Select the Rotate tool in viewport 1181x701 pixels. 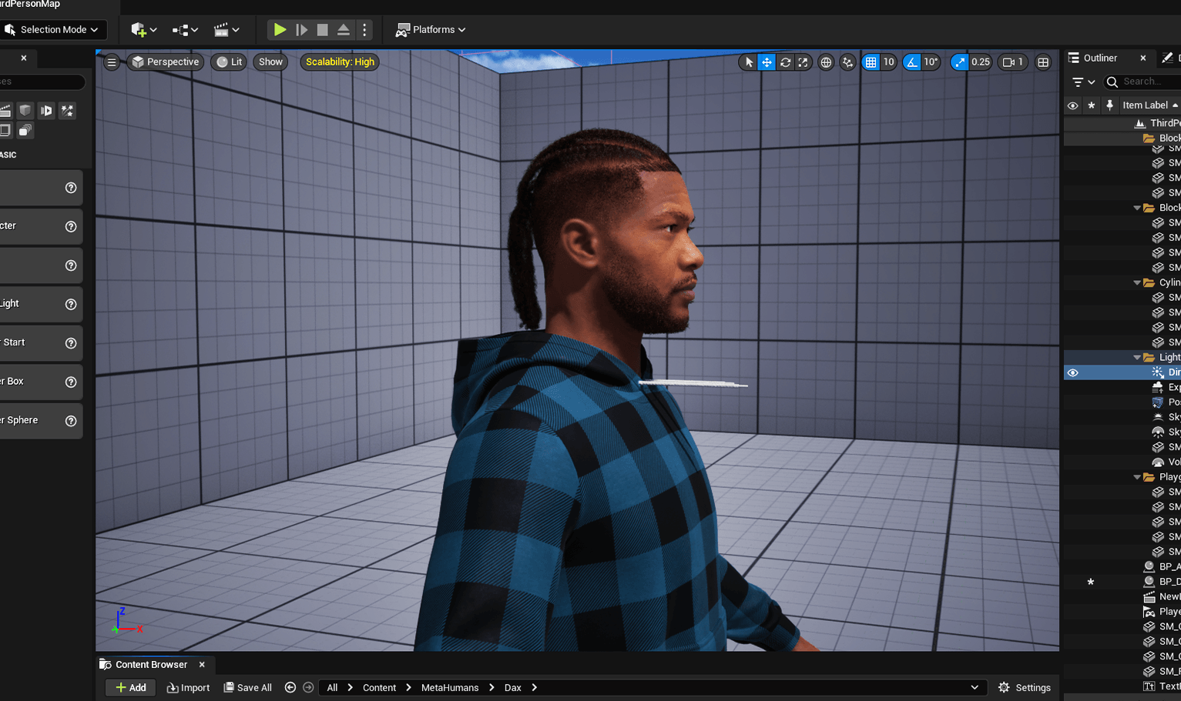[785, 62]
